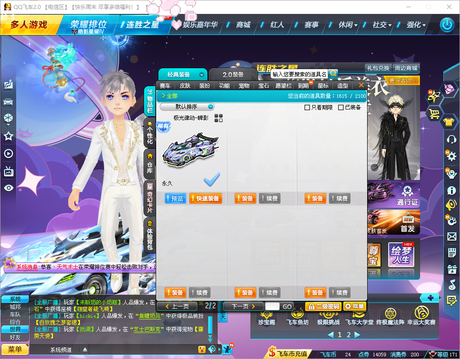Toggle the eye visibility sidebar icon
Viewport: 460px width, 359px height.
9,188
